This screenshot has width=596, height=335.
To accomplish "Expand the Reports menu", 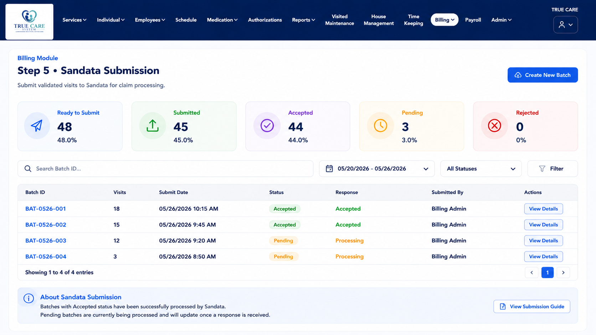I will 303,20.
